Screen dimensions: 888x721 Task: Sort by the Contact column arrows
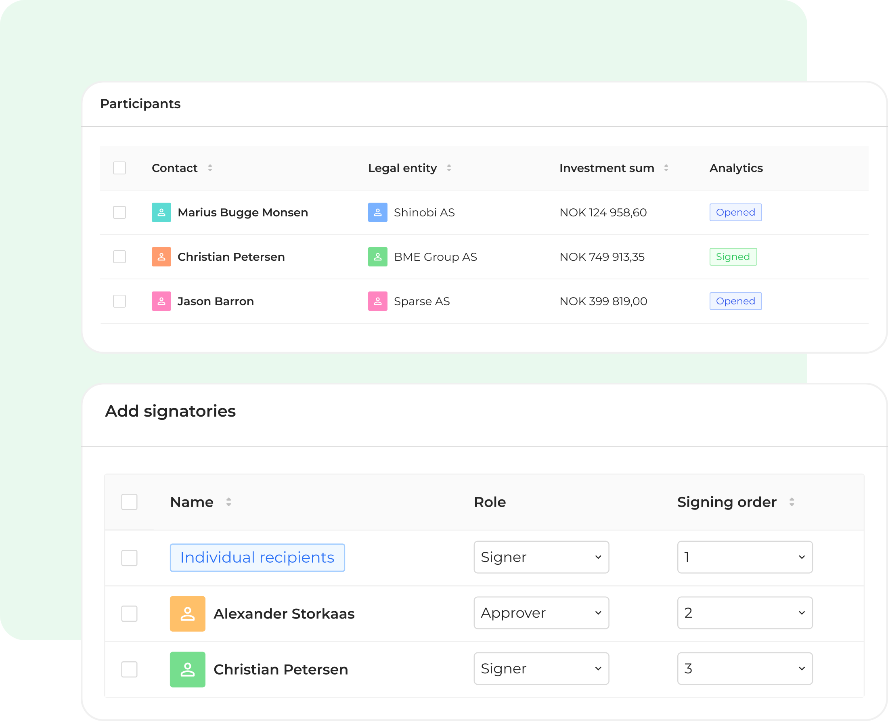point(210,168)
